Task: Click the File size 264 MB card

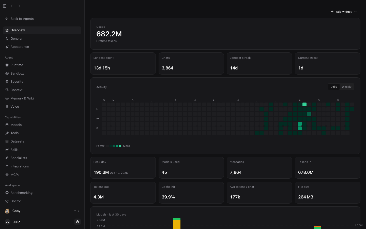Action: click(x=327, y=193)
